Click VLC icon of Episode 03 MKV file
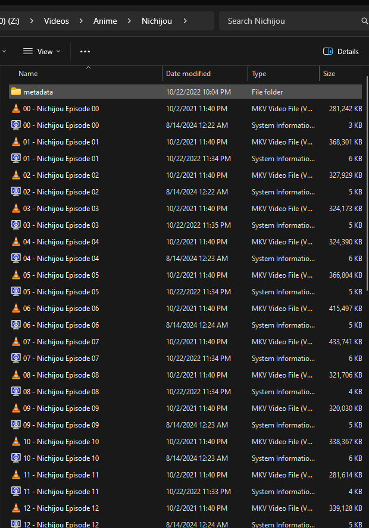 point(16,209)
